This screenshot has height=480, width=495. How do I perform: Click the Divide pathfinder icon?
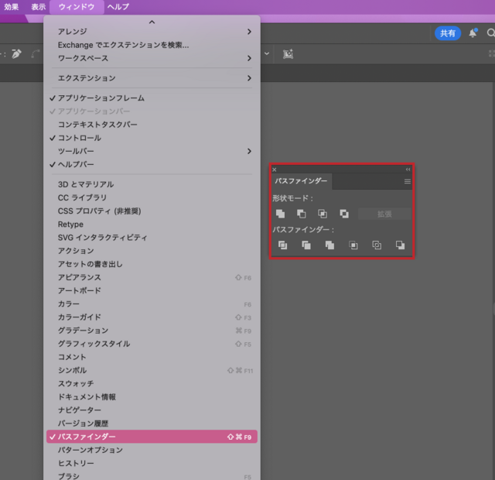click(282, 245)
